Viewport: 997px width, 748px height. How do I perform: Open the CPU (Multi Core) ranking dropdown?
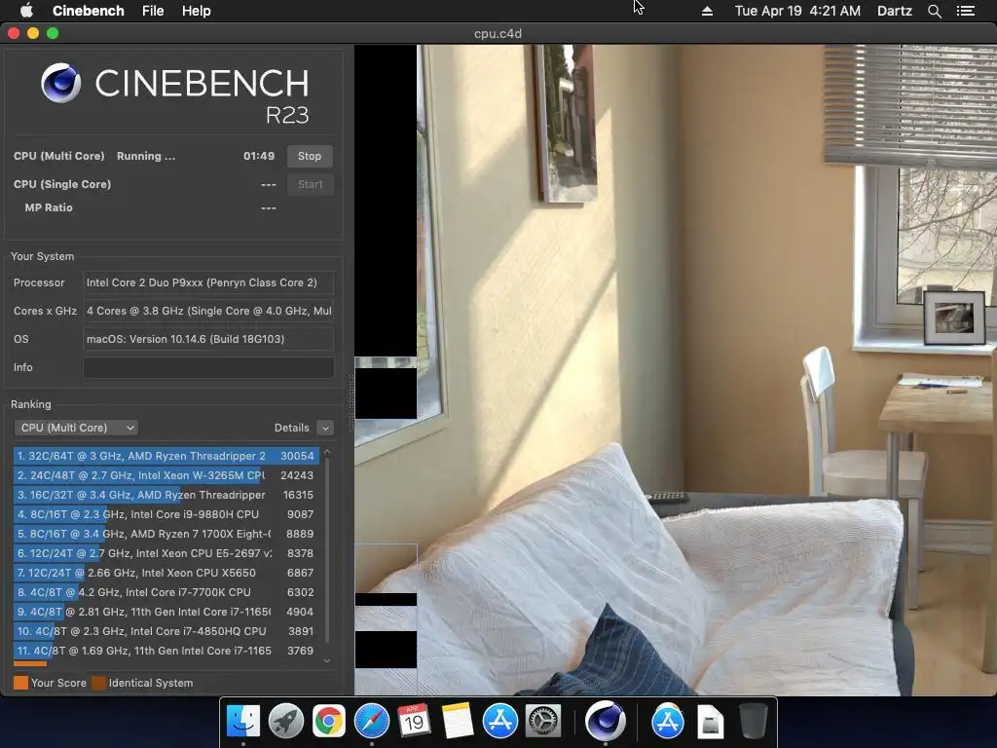[x=76, y=428]
